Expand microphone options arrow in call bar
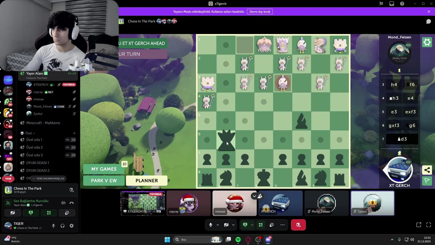435x245 pixels. pos(217,225)
